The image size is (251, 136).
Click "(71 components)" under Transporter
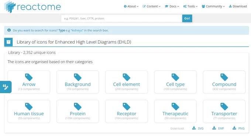tap(224, 118)
